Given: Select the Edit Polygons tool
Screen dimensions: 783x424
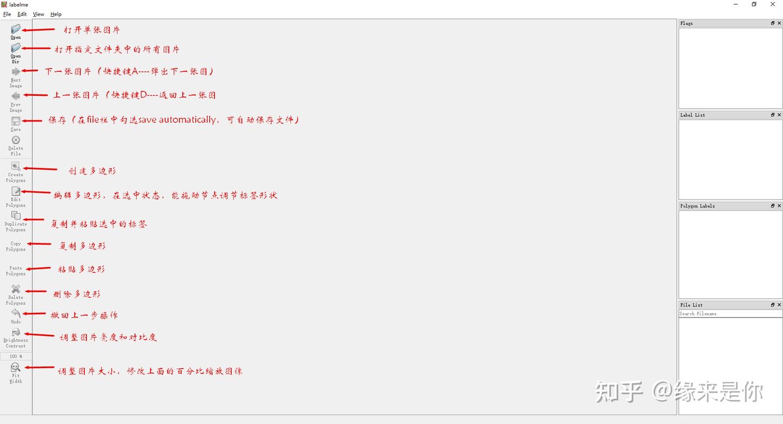Looking at the screenshot, I should pos(16,191).
